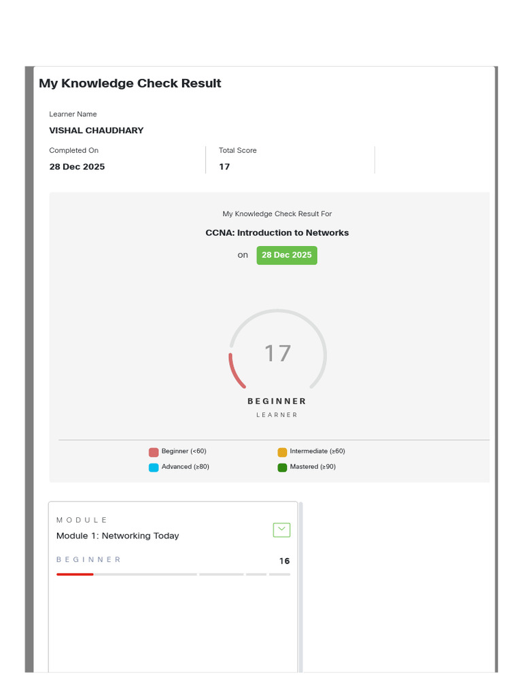Click the circular score gauge showing 17
The height and width of the screenshot is (696, 522).
(x=278, y=349)
